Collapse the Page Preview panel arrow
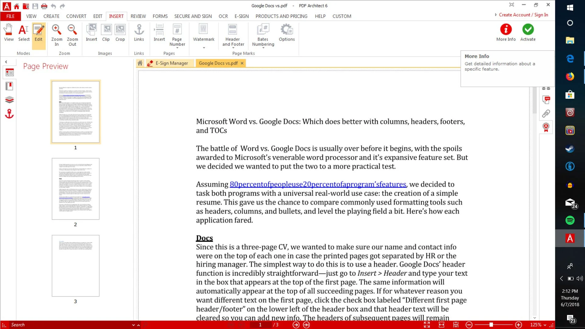Viewport: 585px width, 329px height. (x=6, y=62)
